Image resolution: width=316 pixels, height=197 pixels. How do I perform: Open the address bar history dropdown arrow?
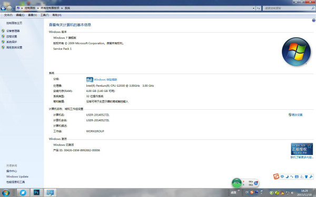[253, 8]
